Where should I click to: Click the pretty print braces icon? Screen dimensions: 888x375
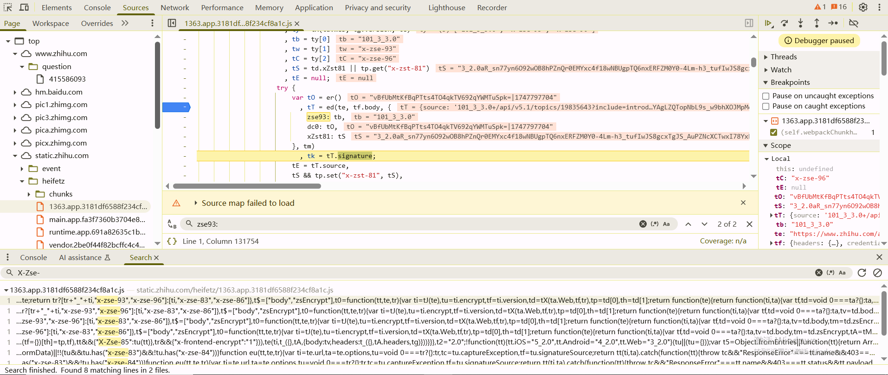172,242
